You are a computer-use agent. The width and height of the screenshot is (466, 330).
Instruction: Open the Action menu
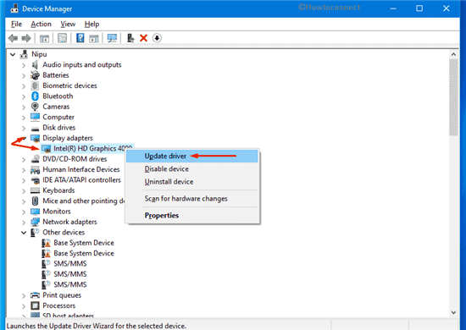tap(41, 24)
